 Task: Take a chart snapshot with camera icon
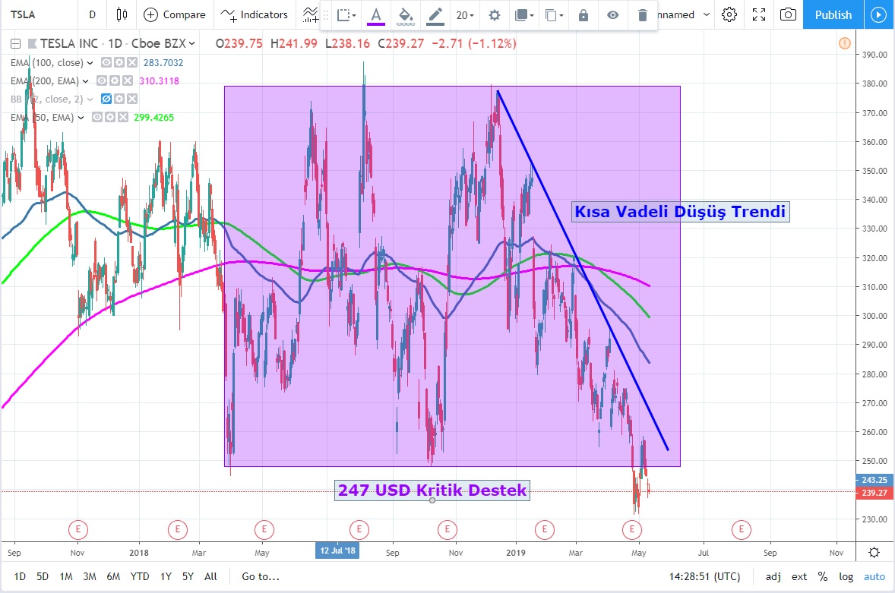[x=788, y=15]
